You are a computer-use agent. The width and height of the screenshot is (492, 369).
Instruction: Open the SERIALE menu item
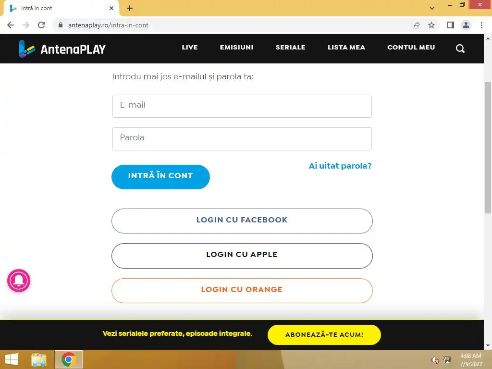[x=291, y=48]
